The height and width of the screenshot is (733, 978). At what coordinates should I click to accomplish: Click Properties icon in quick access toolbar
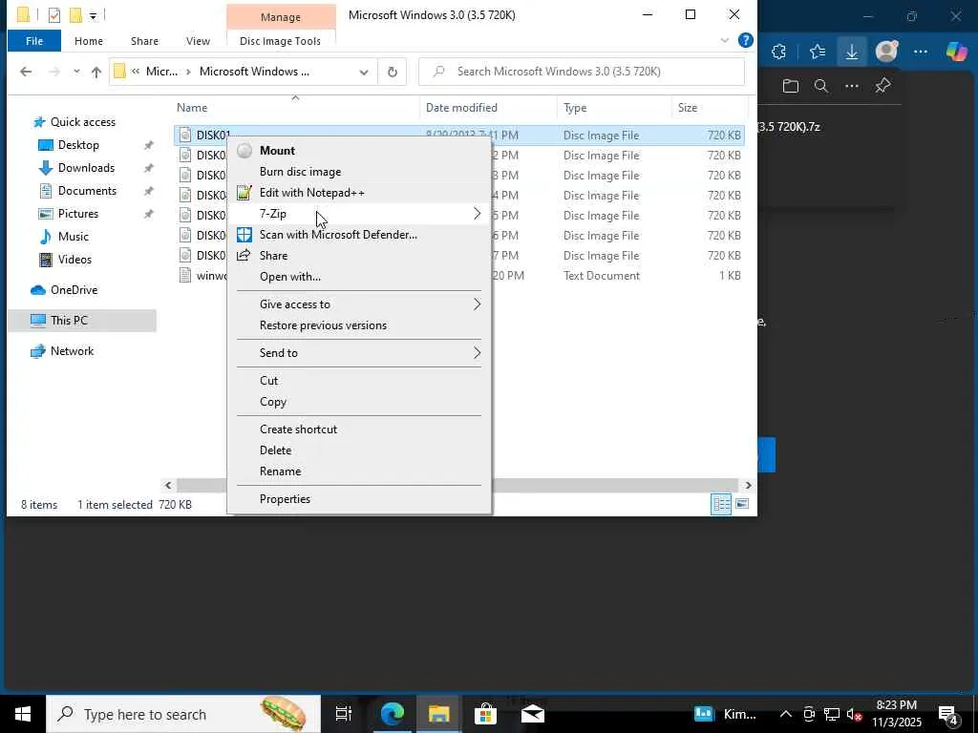point(54,15)
